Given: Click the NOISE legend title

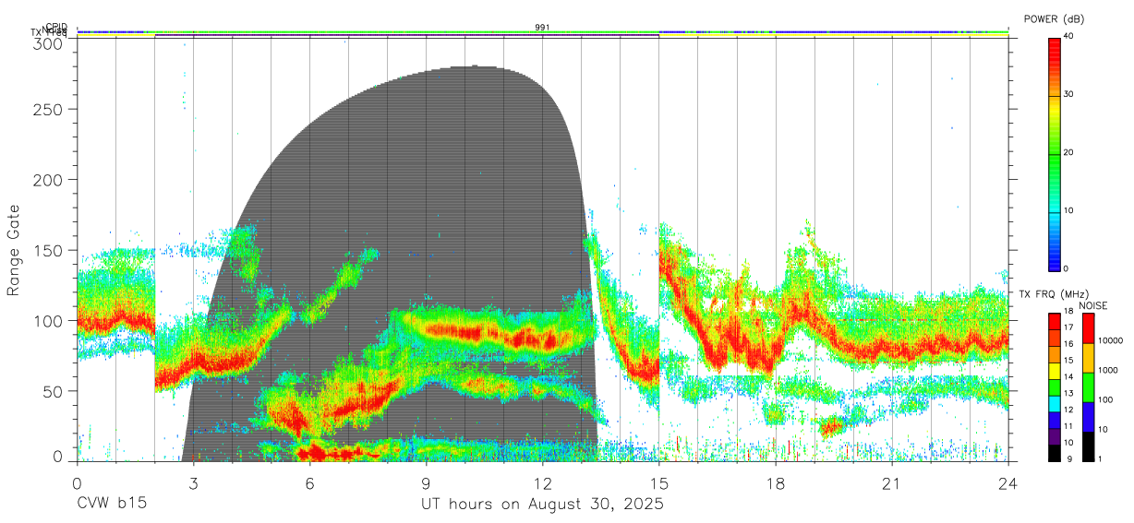Looking at the screenshot, I should pos(1092,305).
